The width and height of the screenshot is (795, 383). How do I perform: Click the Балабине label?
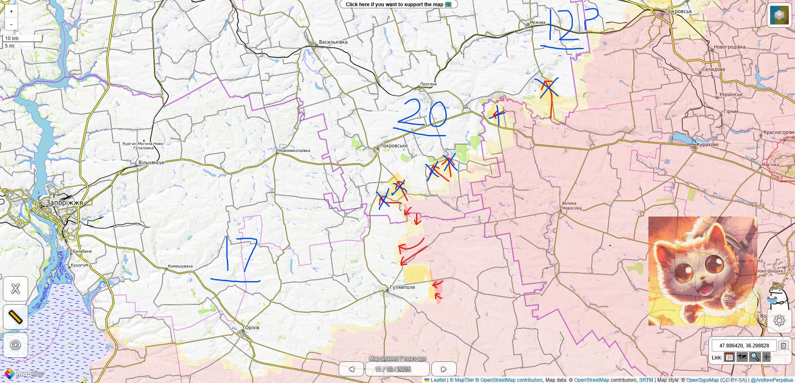click(82, 251)
